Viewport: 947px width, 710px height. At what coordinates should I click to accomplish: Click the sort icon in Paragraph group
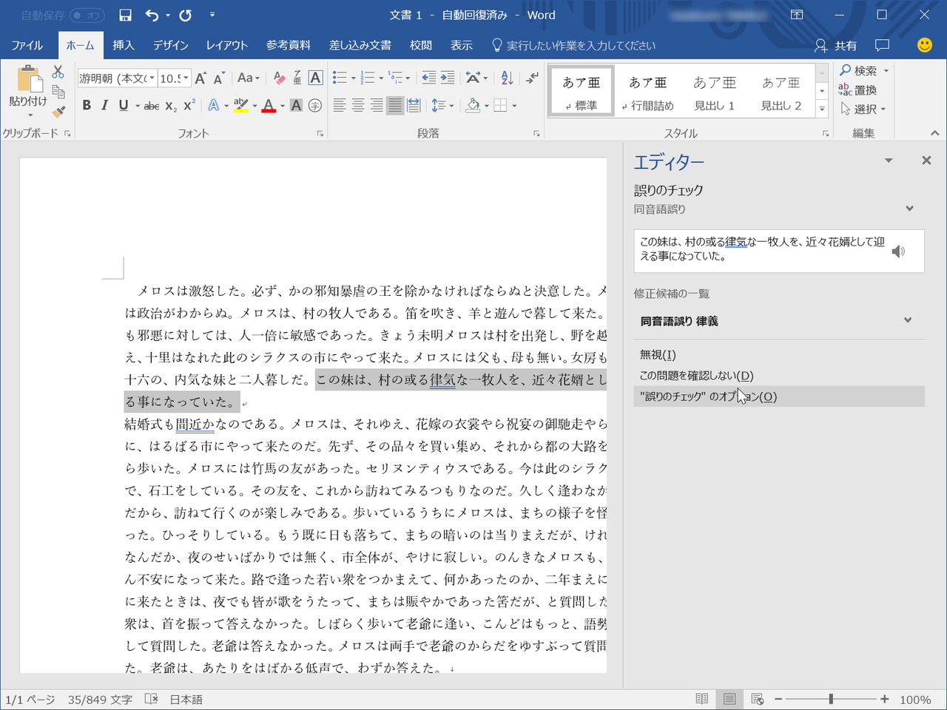[x=505, y=77]
